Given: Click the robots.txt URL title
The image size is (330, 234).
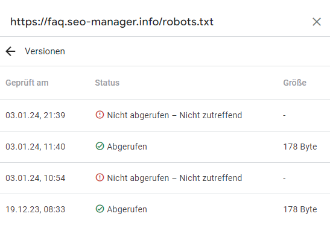Looking at the screenshot, I should [112, 22].
